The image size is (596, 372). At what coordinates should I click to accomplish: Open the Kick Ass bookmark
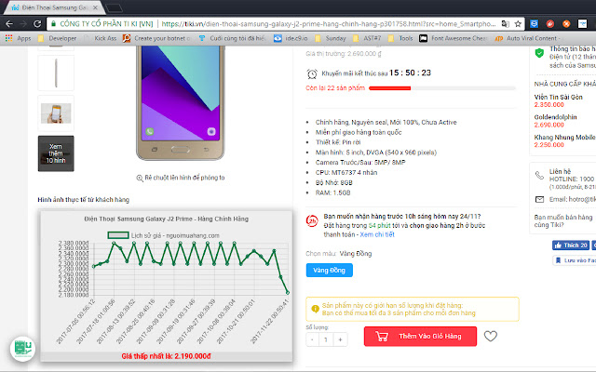[101, 38]
